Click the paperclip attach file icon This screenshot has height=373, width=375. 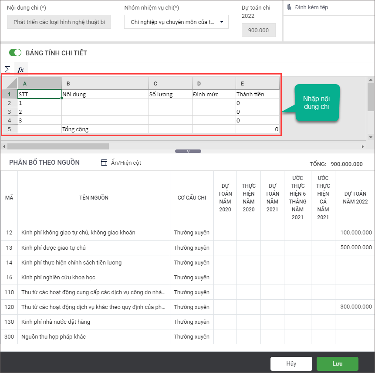289,7
